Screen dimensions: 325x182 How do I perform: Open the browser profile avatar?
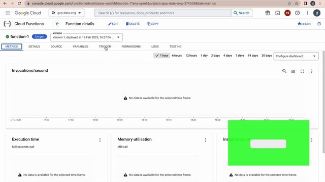313,4
